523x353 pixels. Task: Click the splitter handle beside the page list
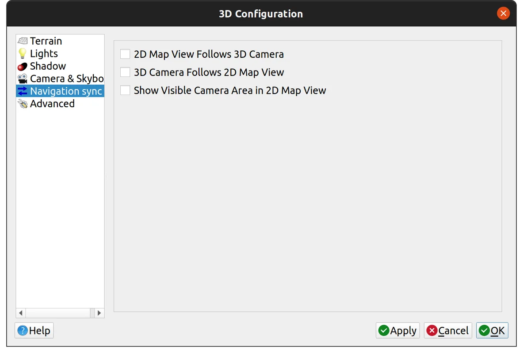click(x=106, y=176)
